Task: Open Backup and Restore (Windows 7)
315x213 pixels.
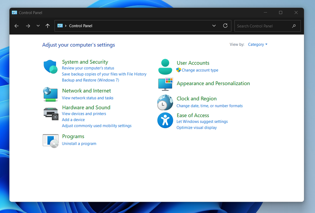Action: pos(90,80)
